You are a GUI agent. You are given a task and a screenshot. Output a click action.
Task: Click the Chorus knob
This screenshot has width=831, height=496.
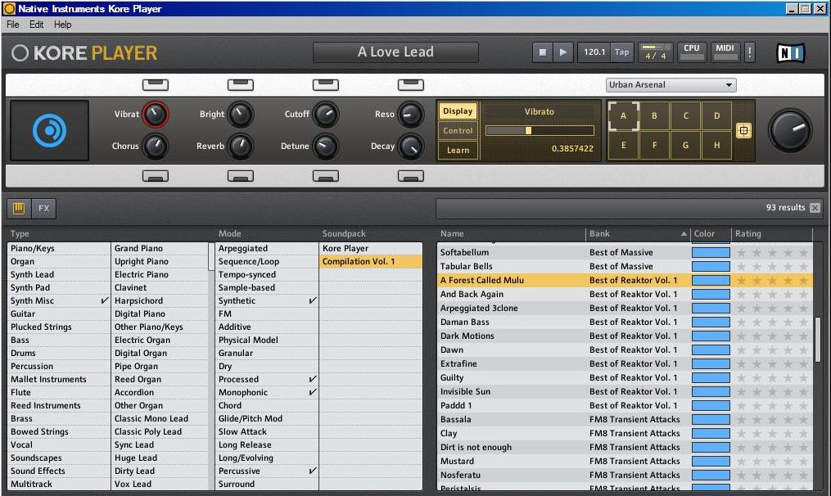coord(156,147)
